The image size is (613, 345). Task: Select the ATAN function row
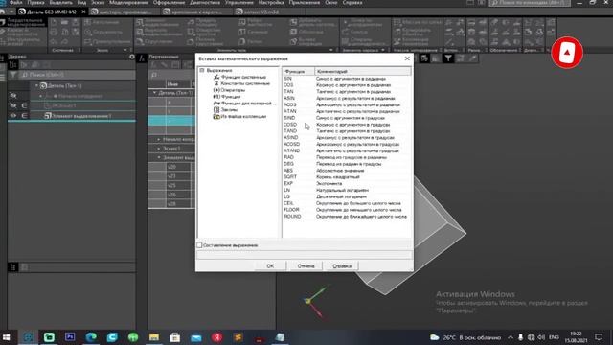click(x=346, y=111)
